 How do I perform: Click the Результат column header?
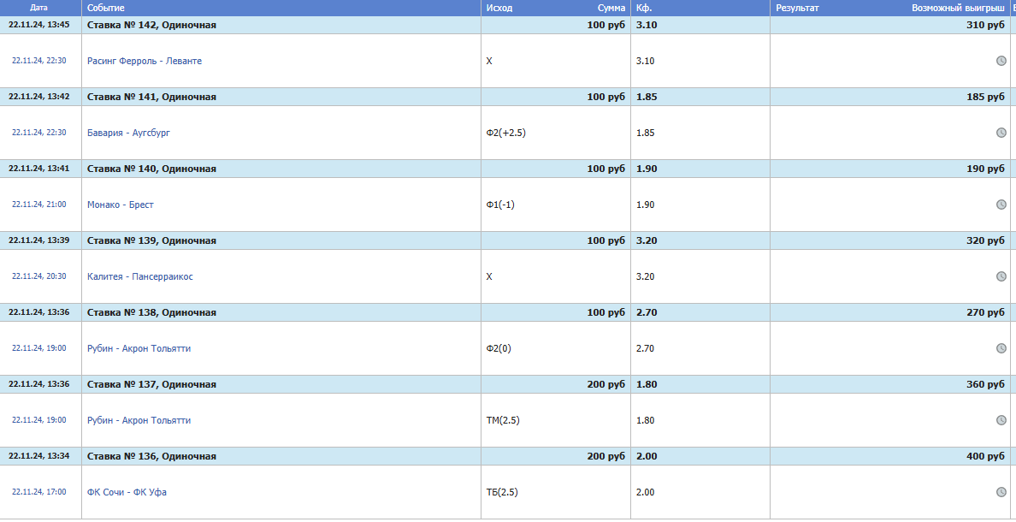(797, 8)
